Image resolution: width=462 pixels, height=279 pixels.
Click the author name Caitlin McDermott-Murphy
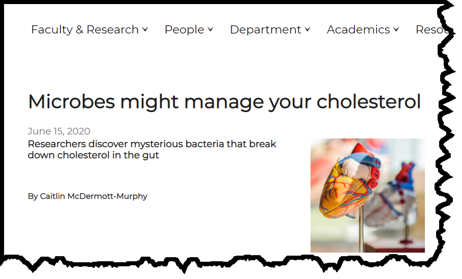coord(94,196)
